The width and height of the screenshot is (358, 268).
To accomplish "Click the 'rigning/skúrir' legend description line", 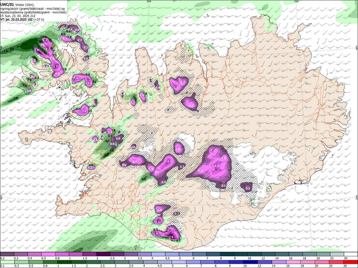I will pyautogui.click(x=33, y=9).
